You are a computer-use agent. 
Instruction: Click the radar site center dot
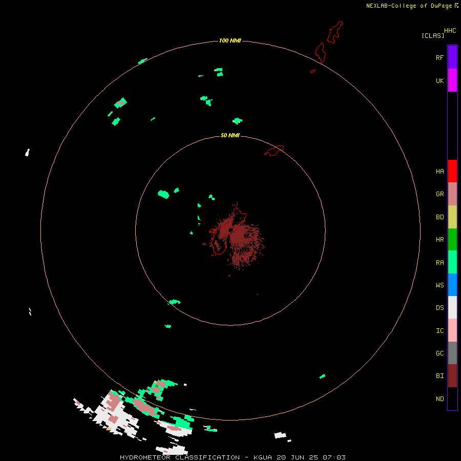point(231,230)
